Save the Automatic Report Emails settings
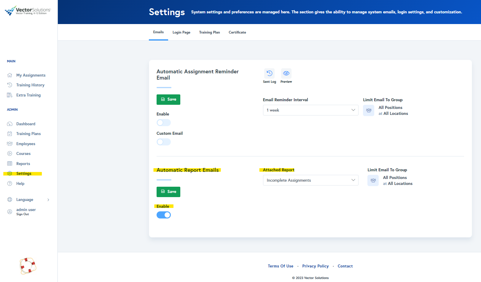The height and width of the screenshot is (282, 481). click(x=168, y=192)
